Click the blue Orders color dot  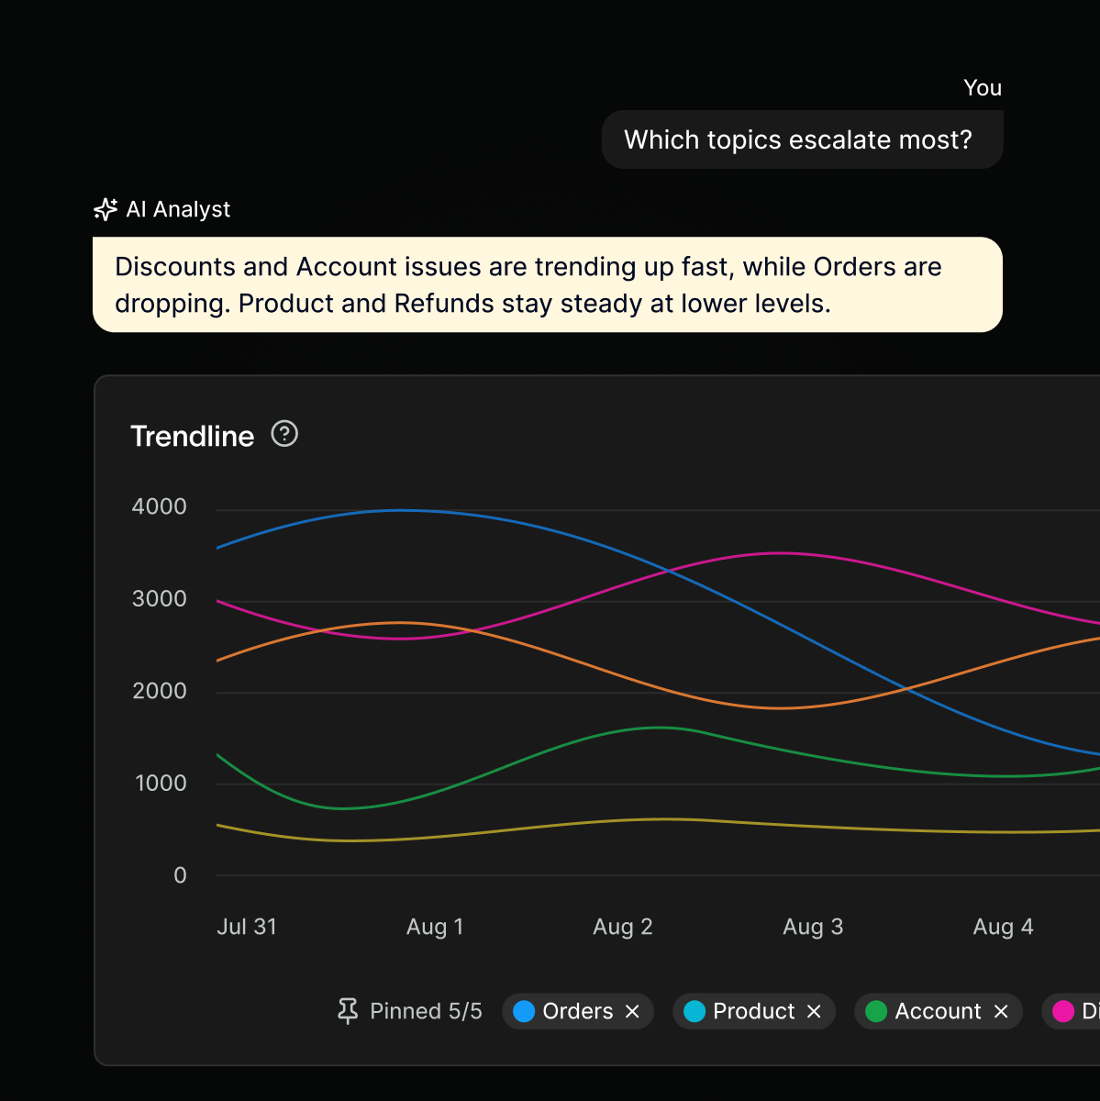coord(524,1011)
